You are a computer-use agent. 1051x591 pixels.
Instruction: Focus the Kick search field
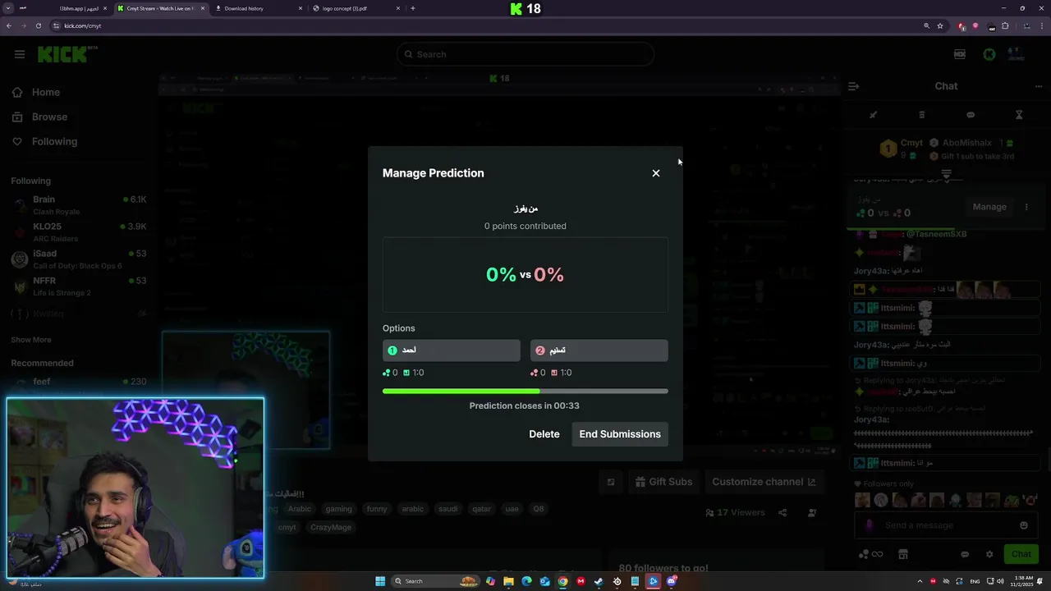pyautogui.click(x=525, y=54)
